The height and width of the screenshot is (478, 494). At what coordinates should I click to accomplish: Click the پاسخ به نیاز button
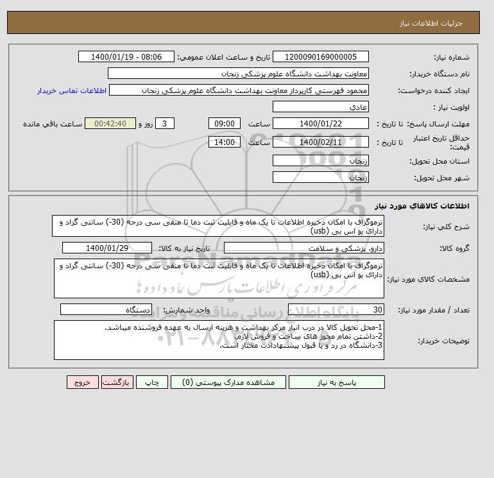click(336, 382)
